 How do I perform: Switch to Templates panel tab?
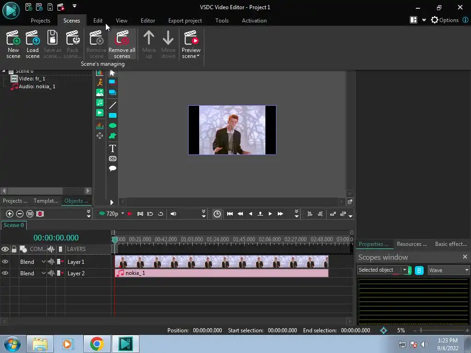point(46,201)
